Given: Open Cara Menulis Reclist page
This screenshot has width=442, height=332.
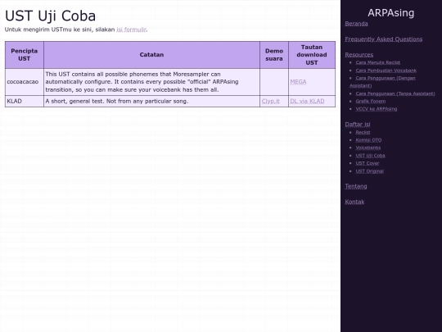Looking at the screenshot, I should [x=377, y=62].
